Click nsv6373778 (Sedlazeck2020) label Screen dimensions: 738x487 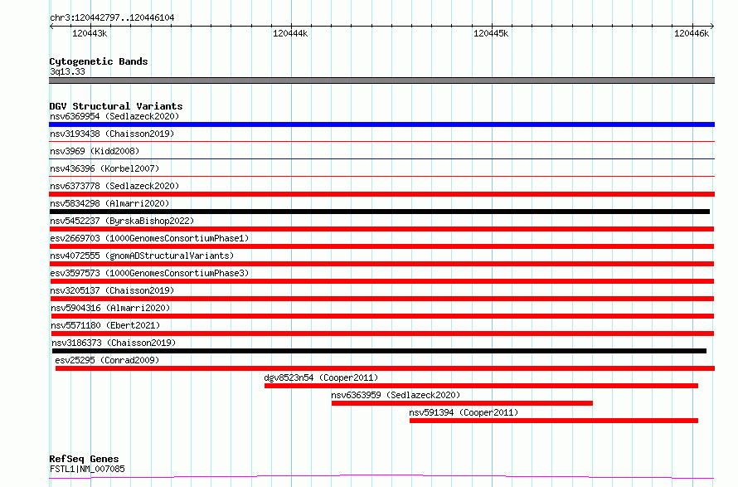click(x=114, y=186)
